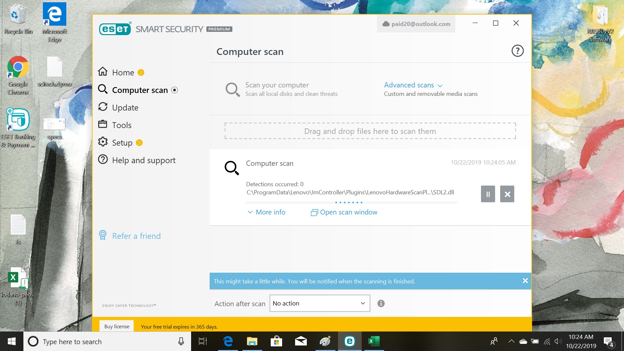Open Task View from the taskbar

pyautogui.click(x=203, y=341)
